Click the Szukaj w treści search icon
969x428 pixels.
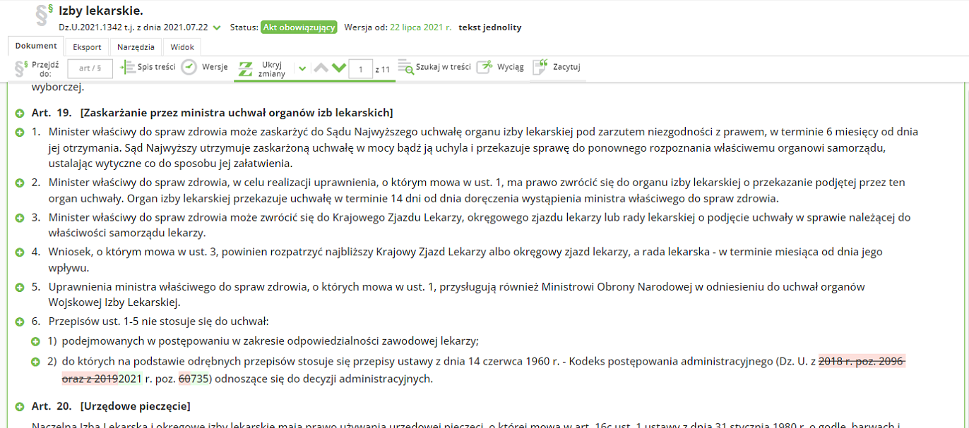click(406, 68)
